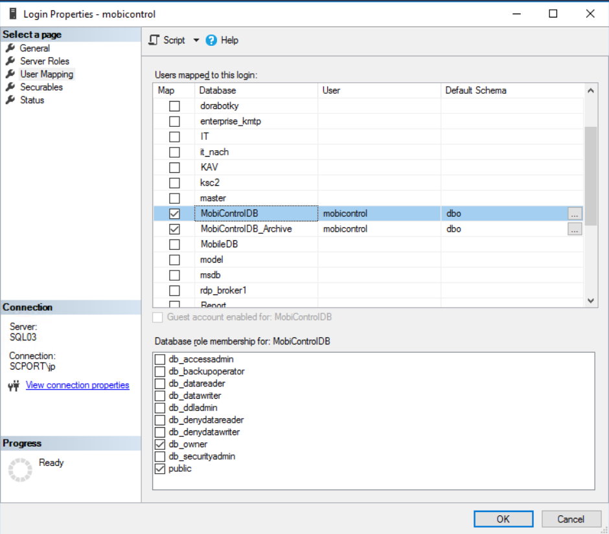609x534 pixels.
Task: Click the server icon in title bar
Action: 12,14
